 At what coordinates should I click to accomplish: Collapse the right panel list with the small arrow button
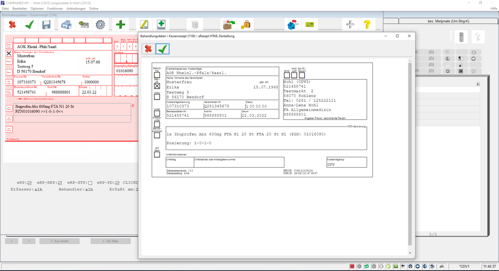pyautogui.click(x=478, y=84)
